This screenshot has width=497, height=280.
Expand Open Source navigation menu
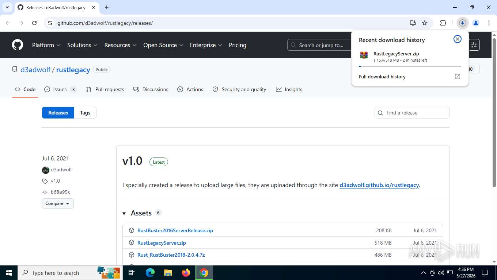click(x=163, y=45)
